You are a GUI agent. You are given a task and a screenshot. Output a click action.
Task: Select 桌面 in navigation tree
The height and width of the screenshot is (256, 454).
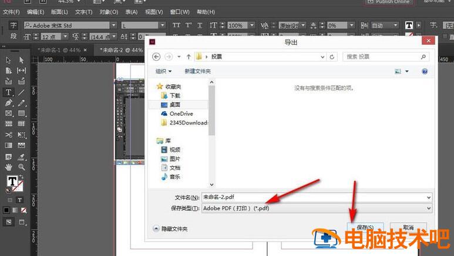(x=175, y=105)
